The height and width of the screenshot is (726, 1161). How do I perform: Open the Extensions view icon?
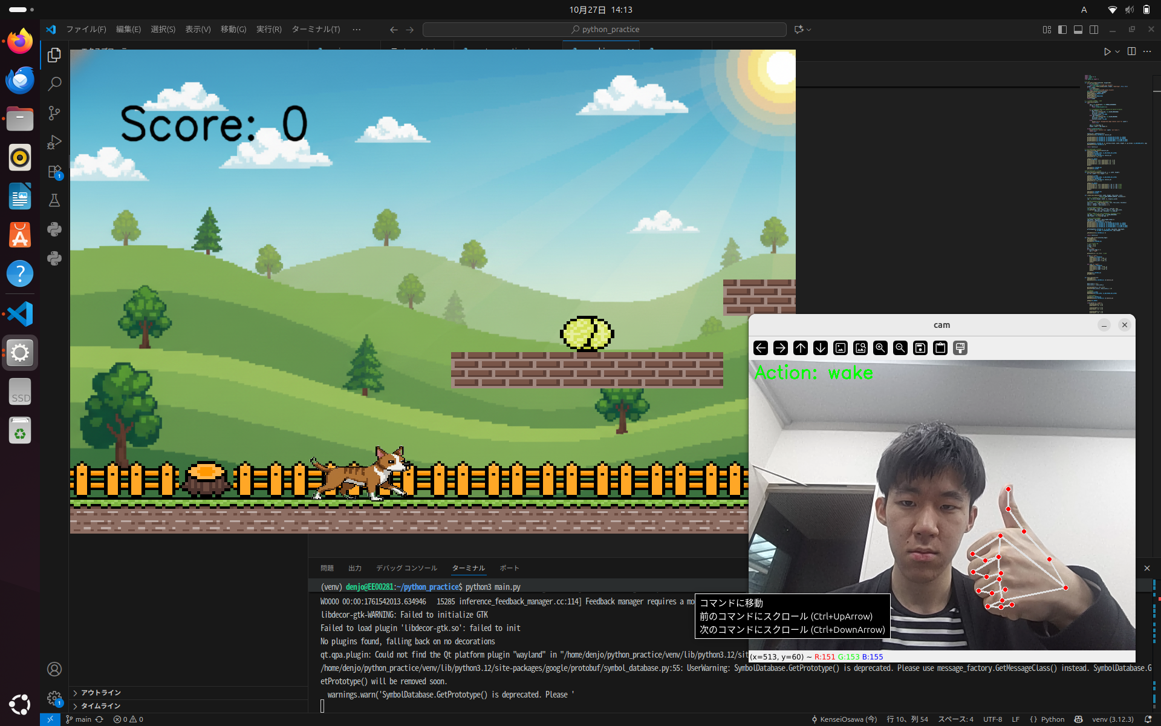pyautogui.click(x=54, y=172)
